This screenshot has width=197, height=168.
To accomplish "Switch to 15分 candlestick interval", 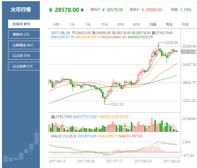I will (x=104, y=24).
